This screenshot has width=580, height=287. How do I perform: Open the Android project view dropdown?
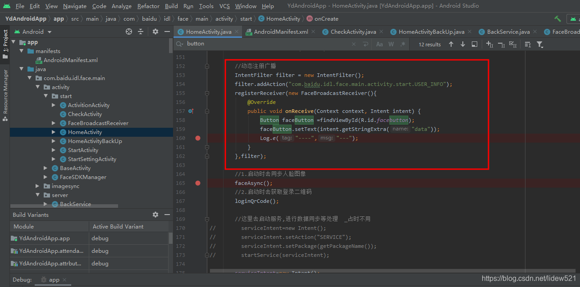pyautogui.click(x=33, y=32)
